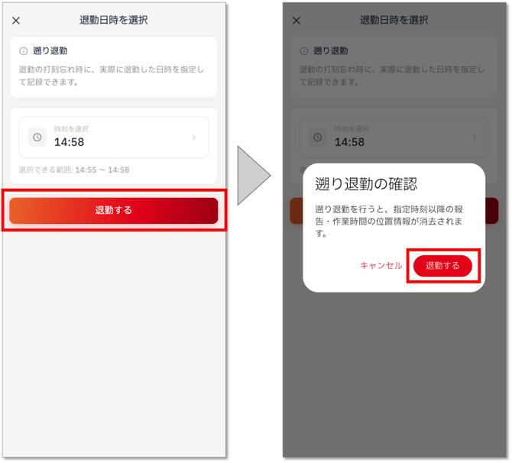Open time picker via left chevron arrow
Image resolution: width=512 pixels, height=463 pixels.
point(194,137)
